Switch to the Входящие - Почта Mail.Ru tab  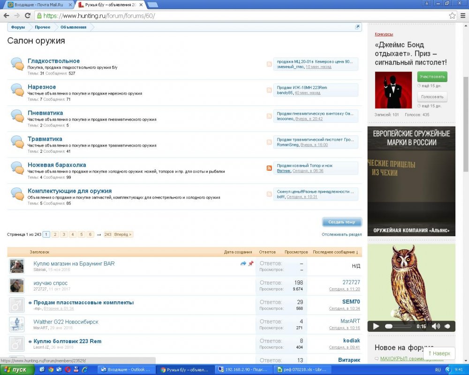pyautogui.click(x=38, y=5)
